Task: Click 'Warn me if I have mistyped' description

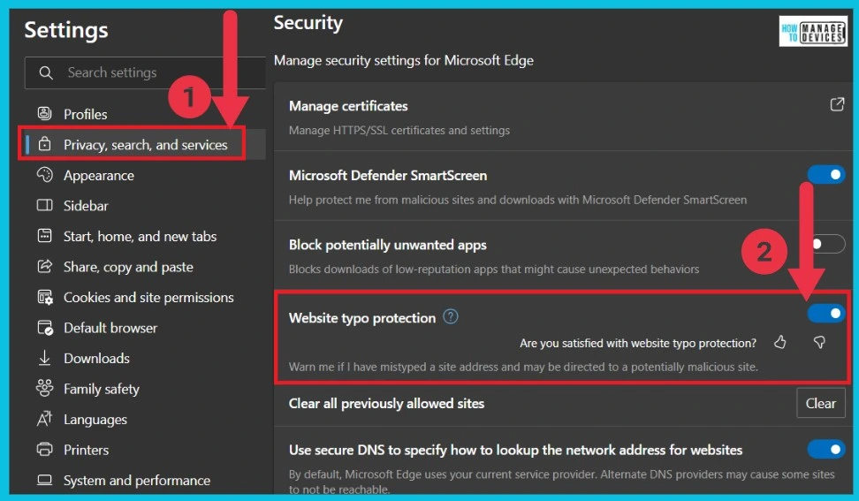Action: click(x=523, y=367)
